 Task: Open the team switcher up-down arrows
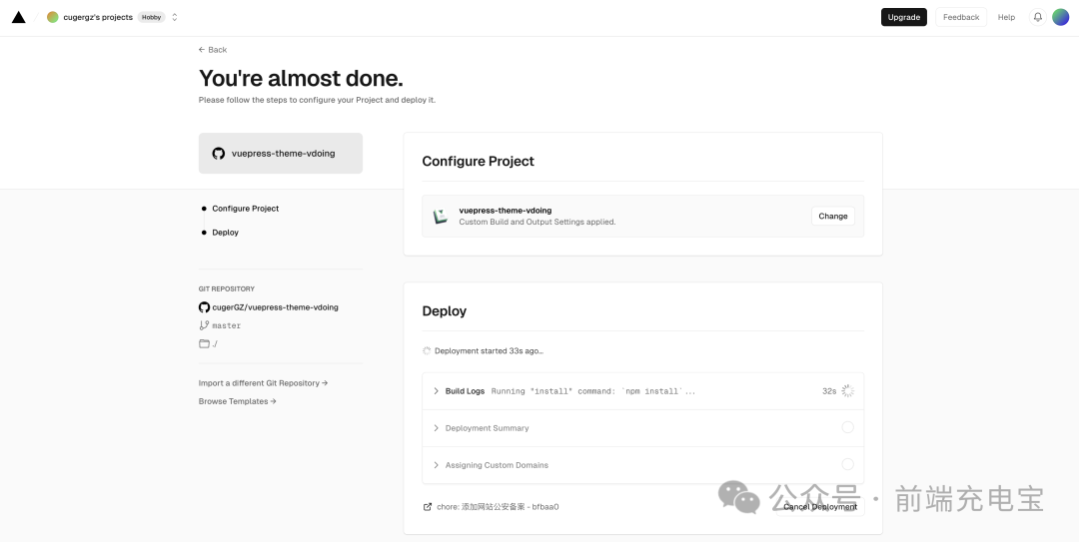175,17
